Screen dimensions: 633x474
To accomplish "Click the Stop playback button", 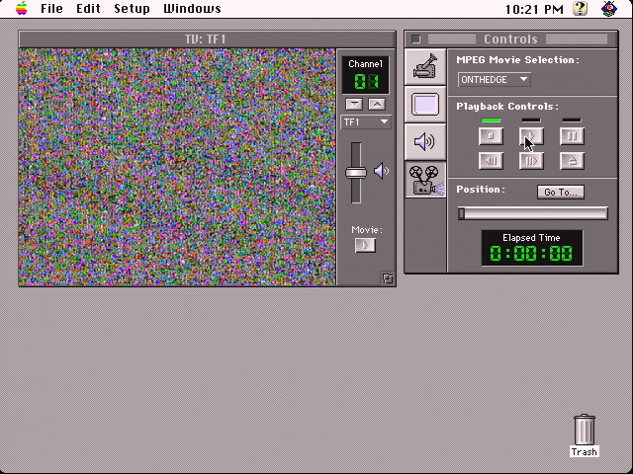I will (x=491, y=136).
